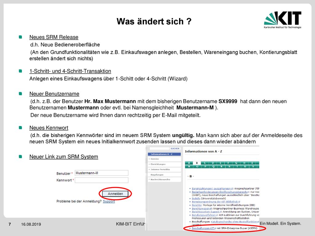This screenshot has width=315, height=236.
Task: Focus the search box next to SUCHEN
Action: (159, 148)
